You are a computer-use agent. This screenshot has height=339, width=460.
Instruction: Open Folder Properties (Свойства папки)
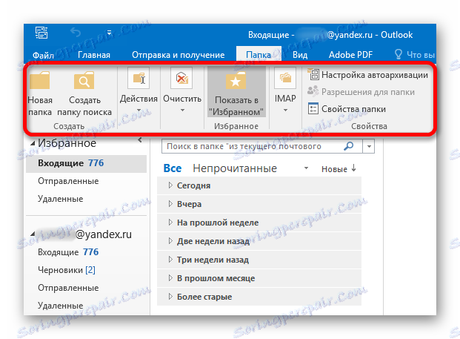pos(347,109)
